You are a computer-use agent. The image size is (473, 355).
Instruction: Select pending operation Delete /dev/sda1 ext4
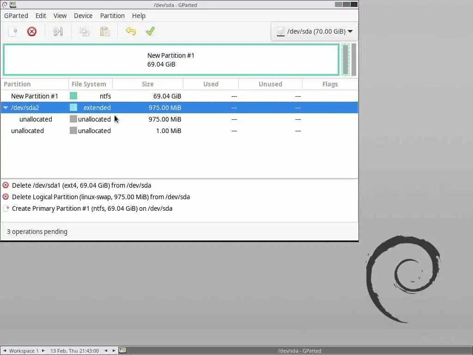179,185
